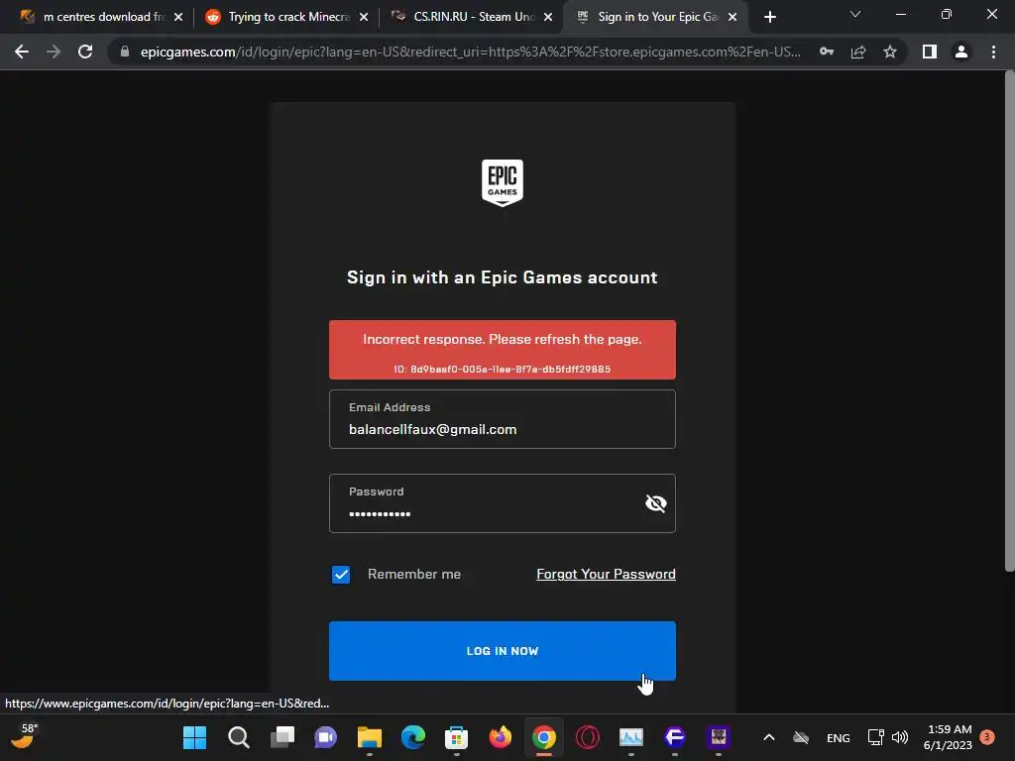Reload the page with refresh icon
Viewport: 1015px width, 761px height.
(85, 52)
